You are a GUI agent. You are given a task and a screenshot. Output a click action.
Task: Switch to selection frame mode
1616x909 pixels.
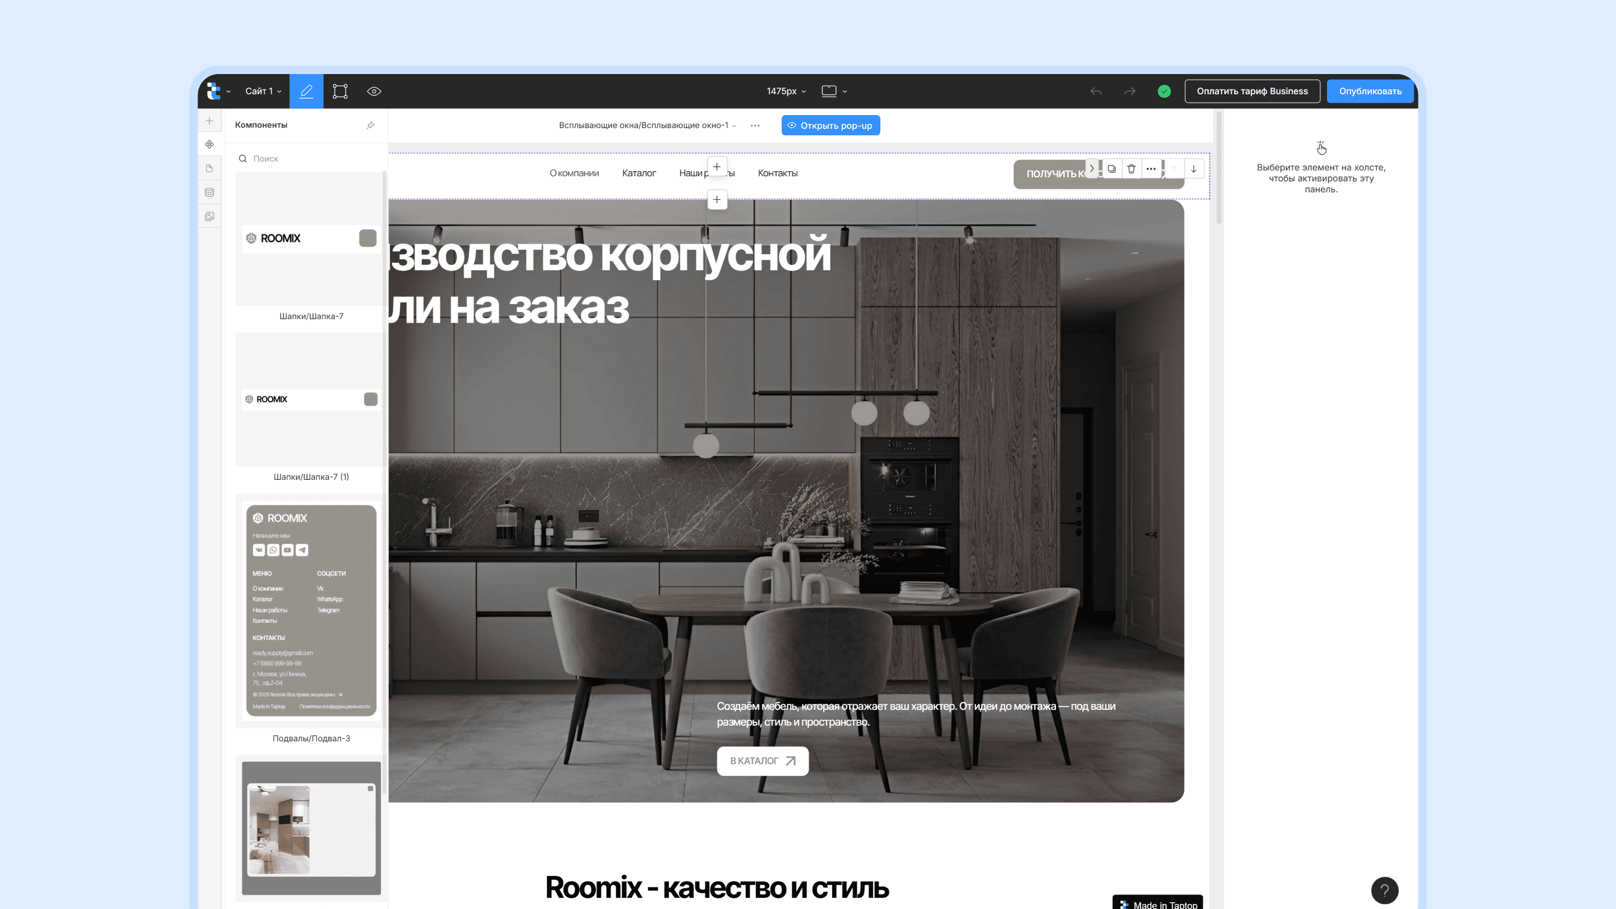340,91
